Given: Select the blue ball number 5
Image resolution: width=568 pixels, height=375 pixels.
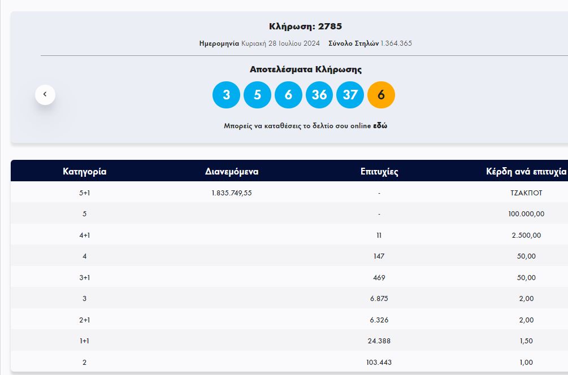Looking at the screenshot, I should click(257, 95).
